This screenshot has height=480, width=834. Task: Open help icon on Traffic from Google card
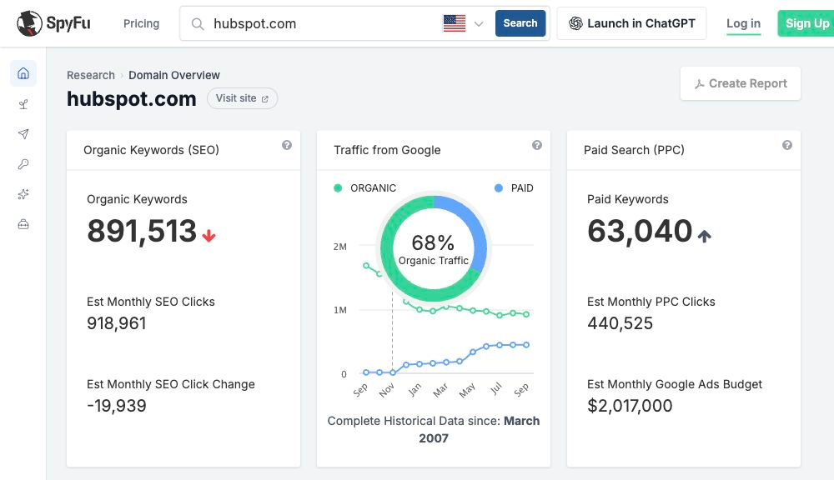537,145
